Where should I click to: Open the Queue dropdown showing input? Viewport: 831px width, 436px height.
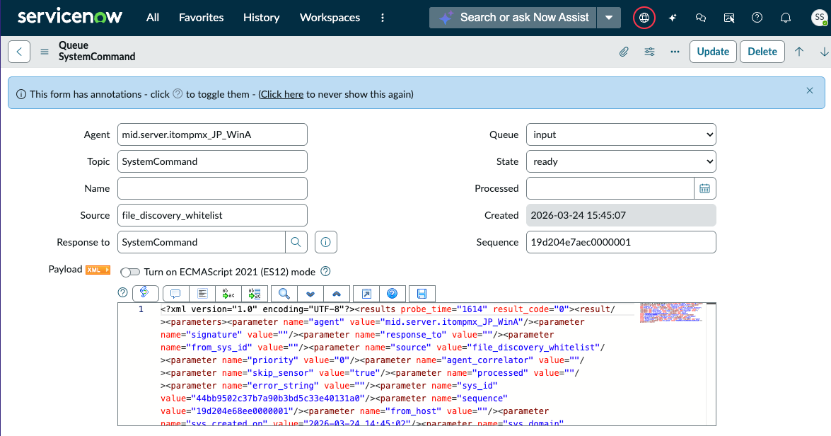[621, 134]
